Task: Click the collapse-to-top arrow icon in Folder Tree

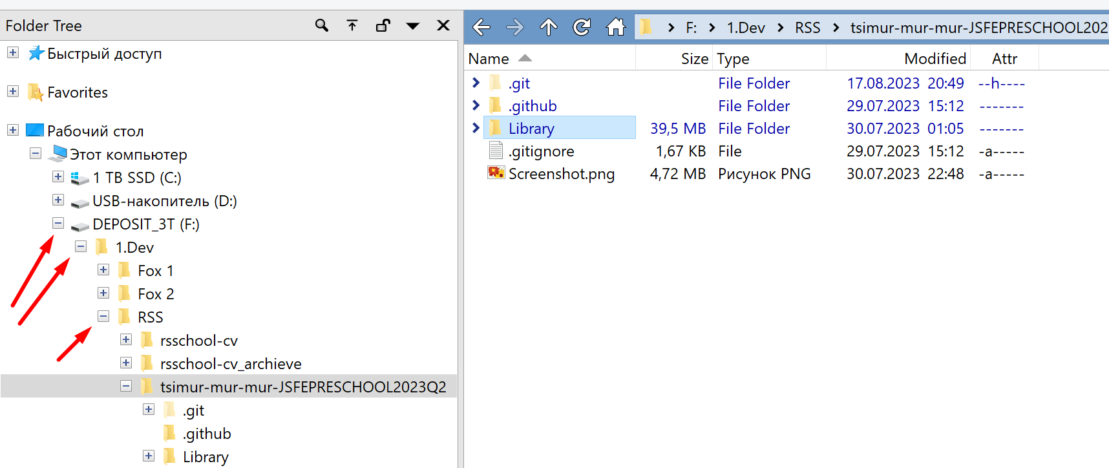Action: pos(352,26)
